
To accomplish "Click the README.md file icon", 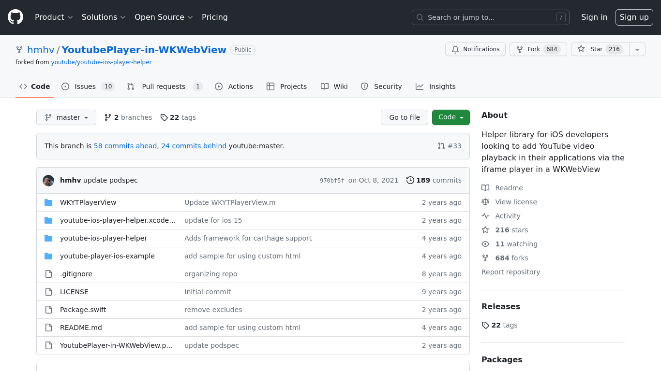I will point(48,328).
